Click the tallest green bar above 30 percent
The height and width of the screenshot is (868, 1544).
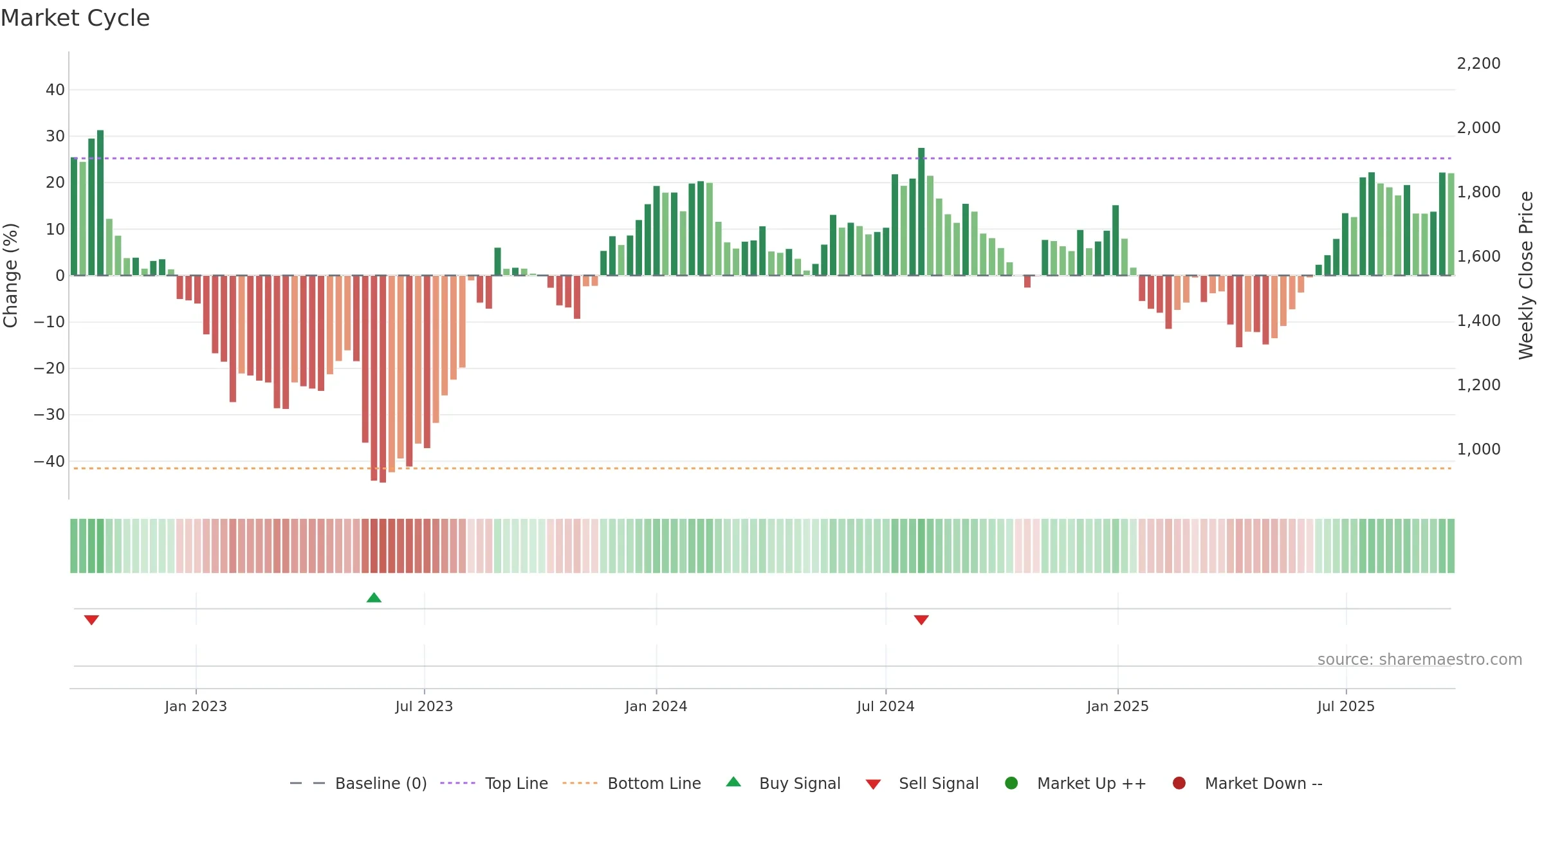(100, 203)
